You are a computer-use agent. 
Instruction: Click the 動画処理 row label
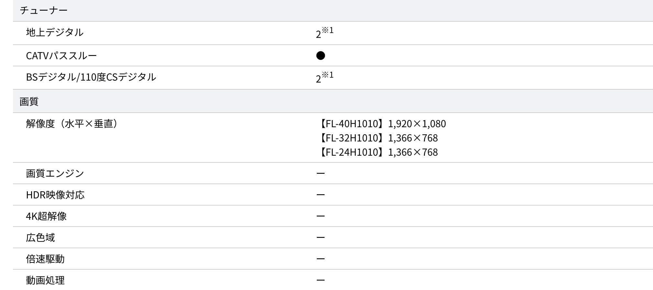pyautogui.click(x=45, y=280)
